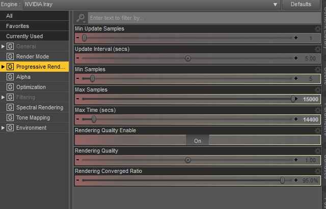This screenshot has height=209, width=326.
Task: Toggle Rendering Quality Enable On switch
Action: (198, 141)
